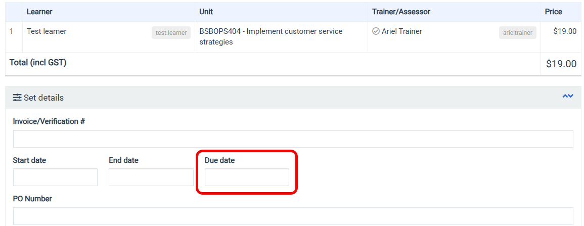Click the Trainer/Assessor column header

(x=401, y=12)
